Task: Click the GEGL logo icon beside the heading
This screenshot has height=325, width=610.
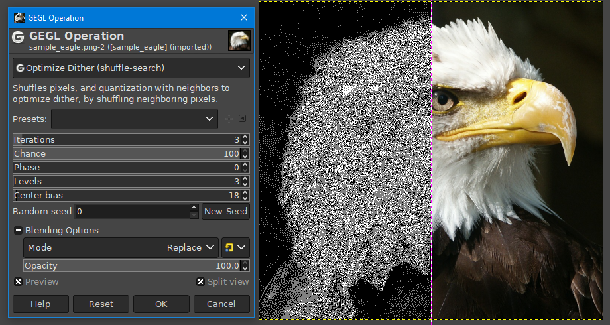Action: coord(18,37)
